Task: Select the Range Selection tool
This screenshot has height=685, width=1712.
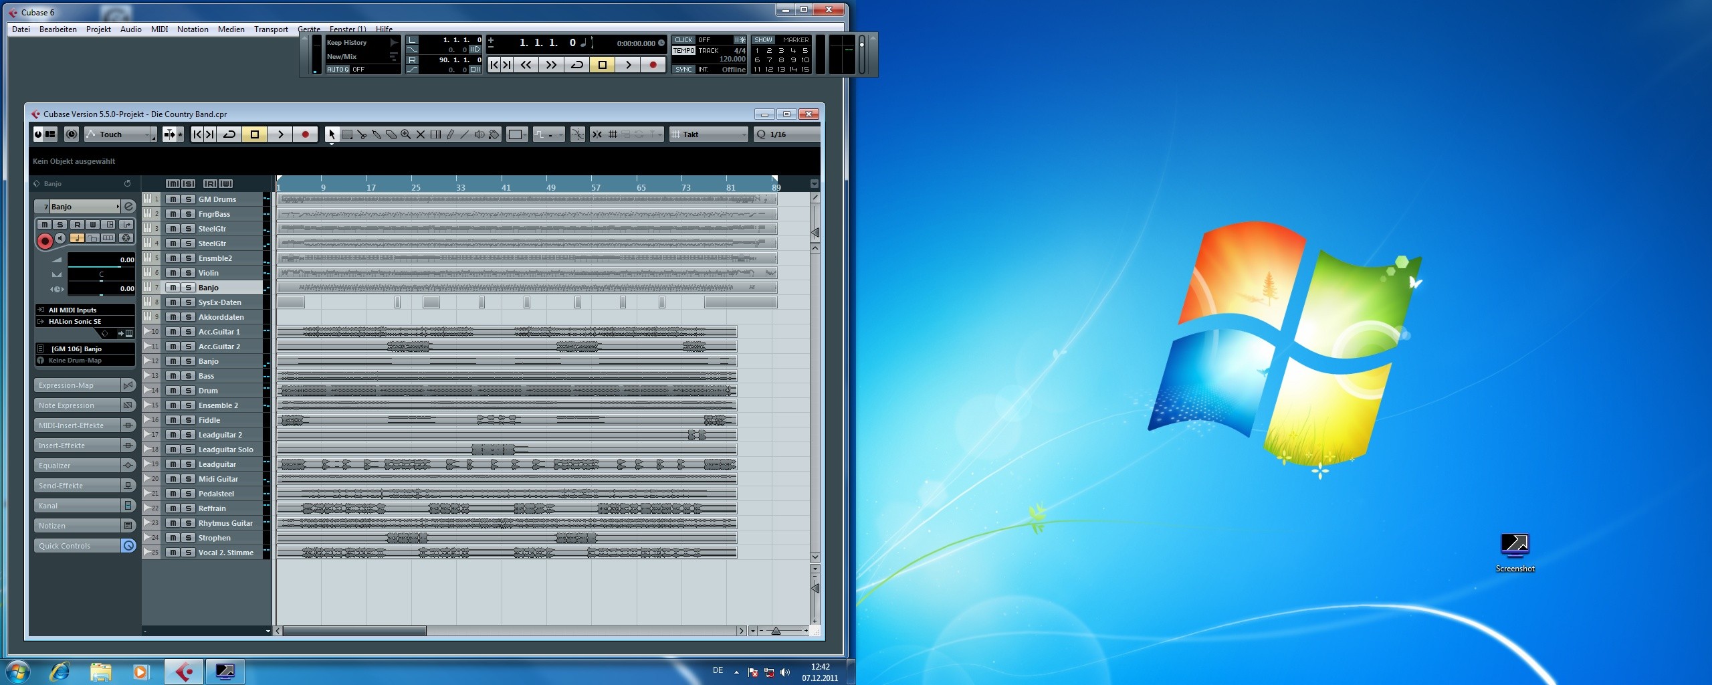Action: pyautogui.click(x=347, y=134)
